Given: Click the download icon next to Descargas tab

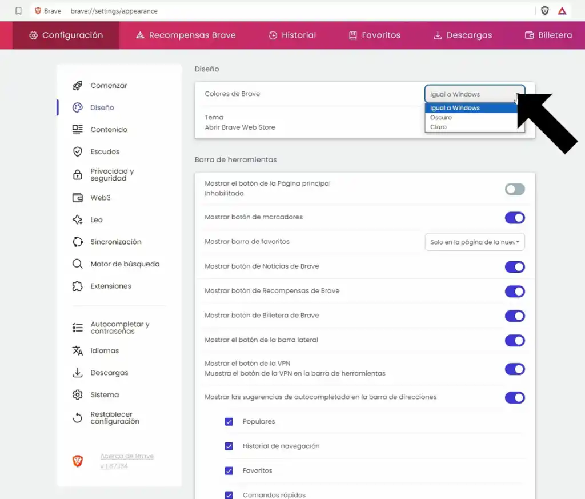Looking at the screenshot, I should point(438,35).
